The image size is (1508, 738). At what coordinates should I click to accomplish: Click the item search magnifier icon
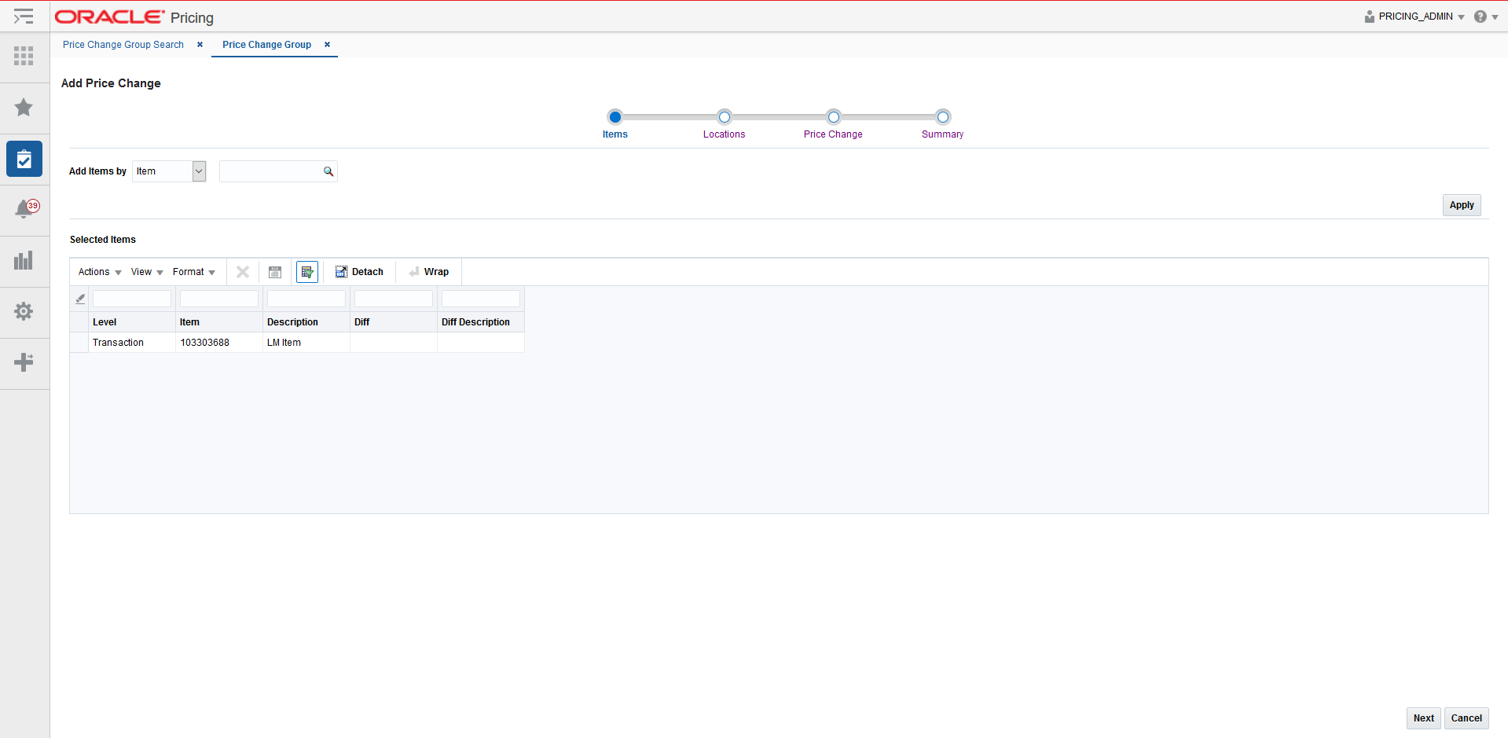pos(328,171)
